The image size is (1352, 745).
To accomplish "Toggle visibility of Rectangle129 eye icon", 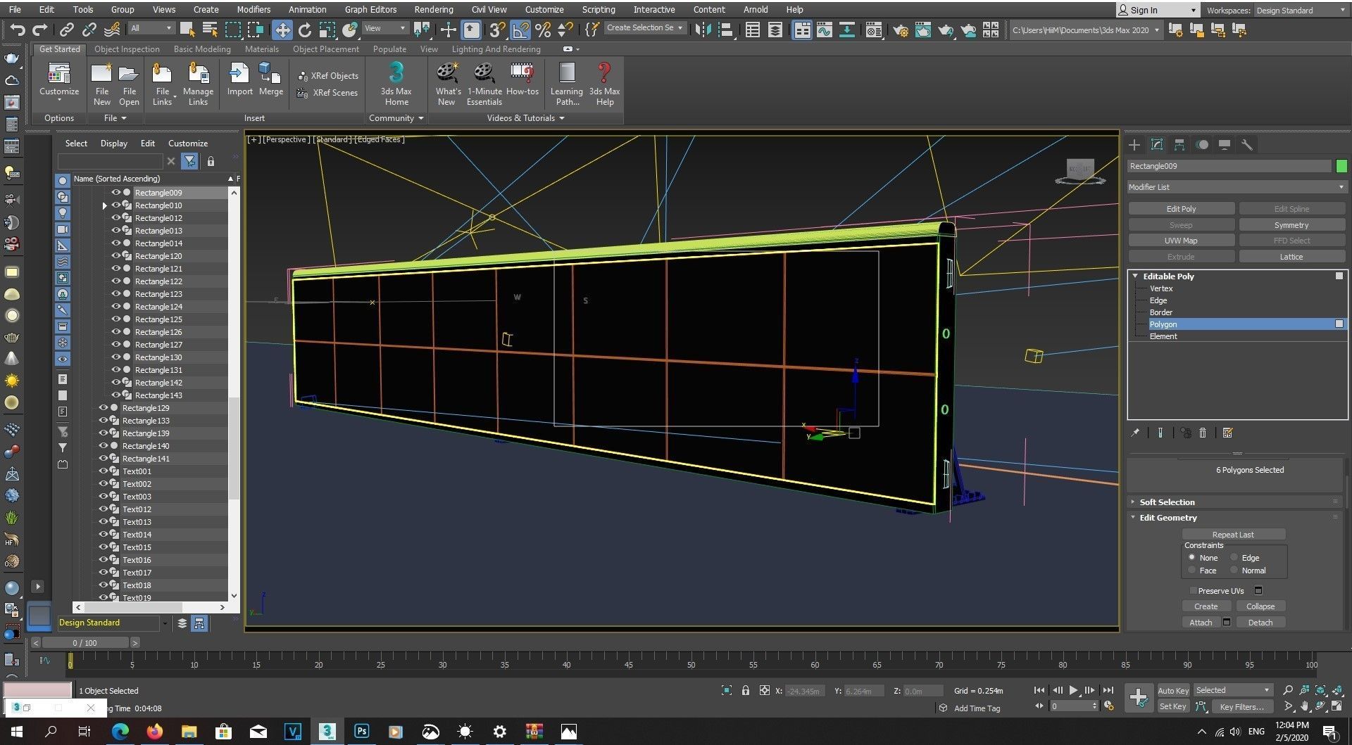I will pyautogui.click(x=103, y=407).
